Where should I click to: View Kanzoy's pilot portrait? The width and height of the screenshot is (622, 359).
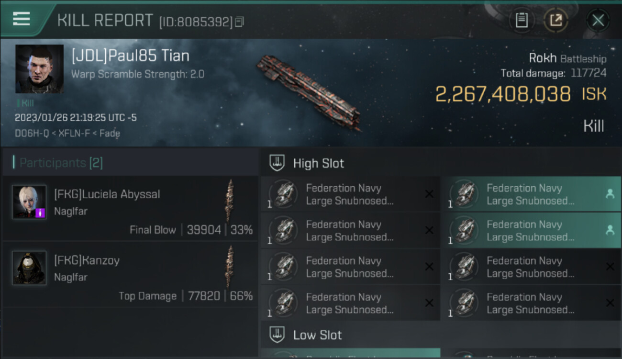point(29,268)
